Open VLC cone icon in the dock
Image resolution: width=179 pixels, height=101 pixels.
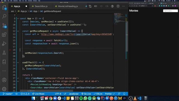coord(135,98)
